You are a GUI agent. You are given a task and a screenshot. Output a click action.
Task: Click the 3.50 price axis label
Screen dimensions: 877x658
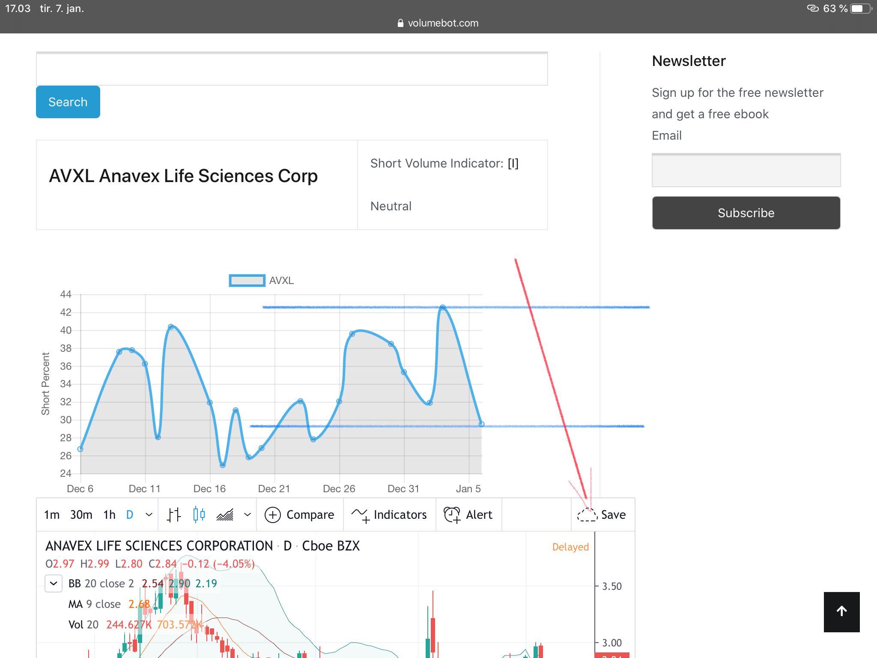(612, 586)
